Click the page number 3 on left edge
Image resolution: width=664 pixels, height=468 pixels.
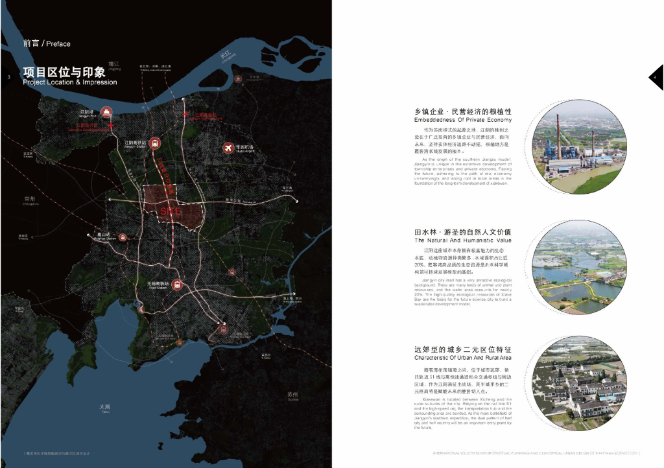pyautogui.click(x=9, y=77)
